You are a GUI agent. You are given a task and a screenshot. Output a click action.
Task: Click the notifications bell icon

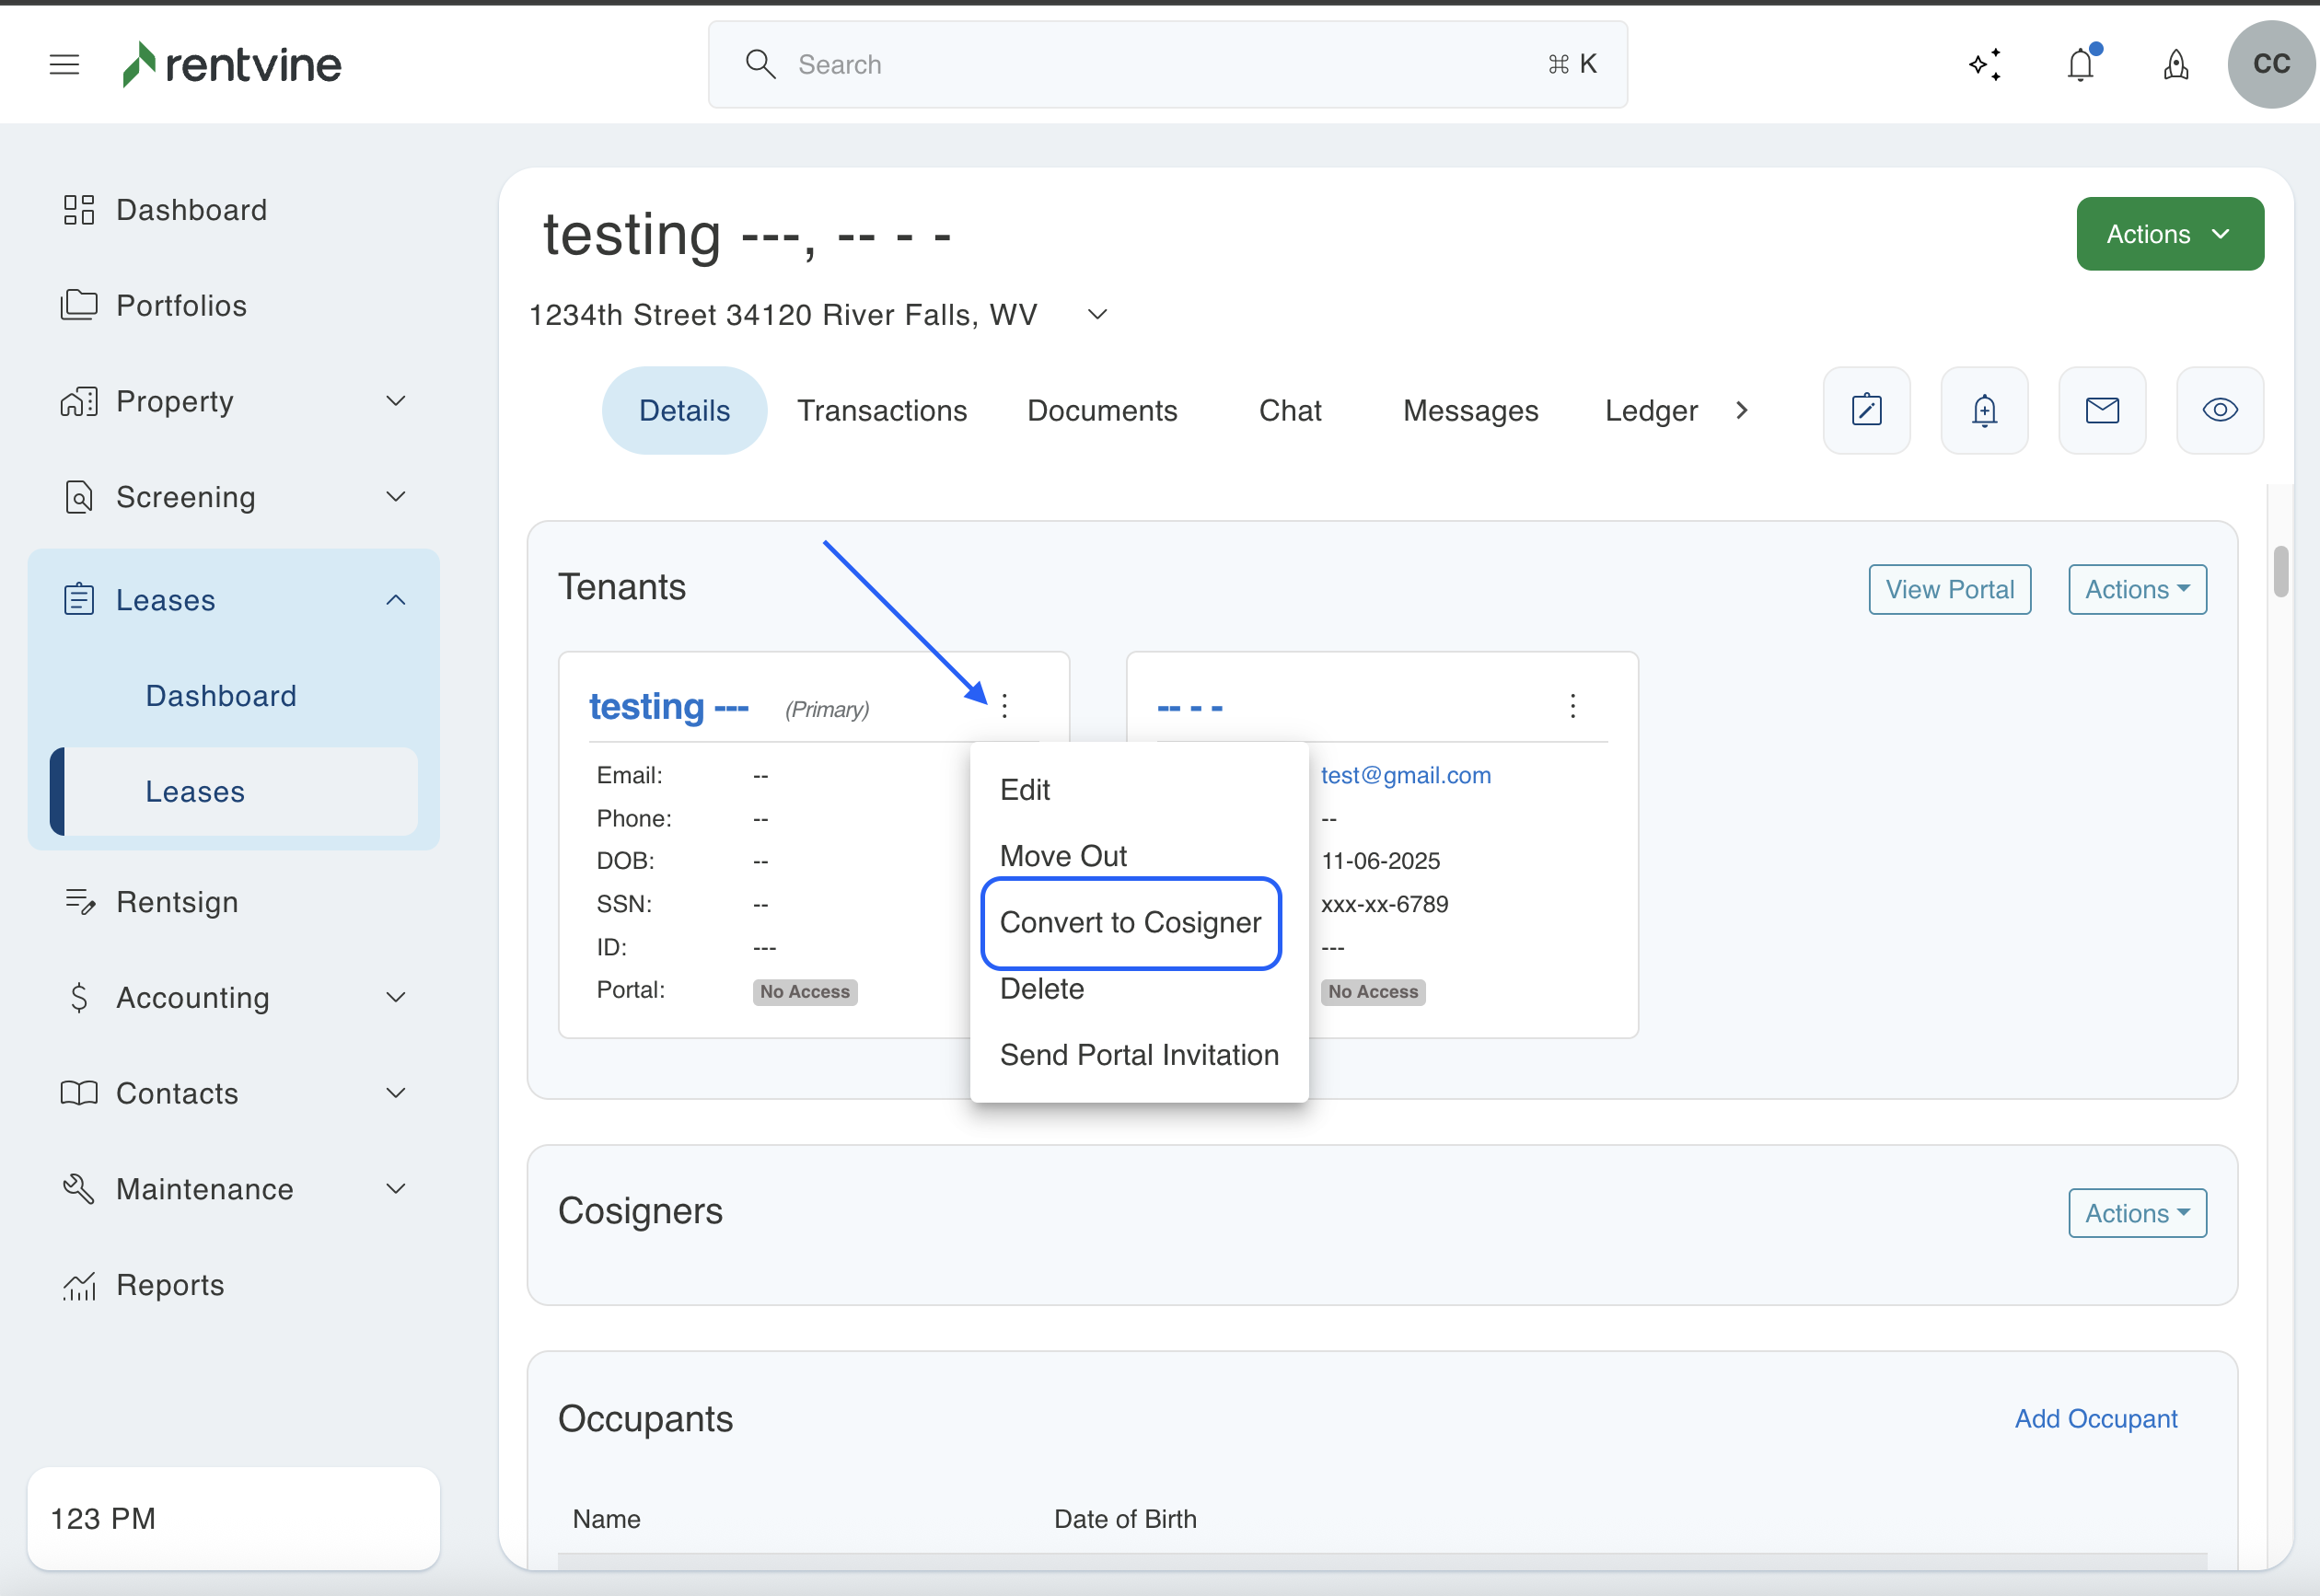(2080, 65)
